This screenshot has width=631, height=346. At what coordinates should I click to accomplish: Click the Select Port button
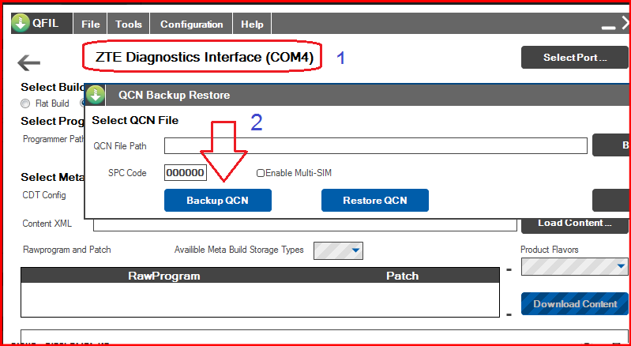(575, 58)
